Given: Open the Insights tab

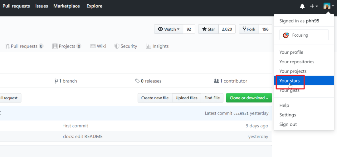Looking at the screenshot, I should 157,46.
